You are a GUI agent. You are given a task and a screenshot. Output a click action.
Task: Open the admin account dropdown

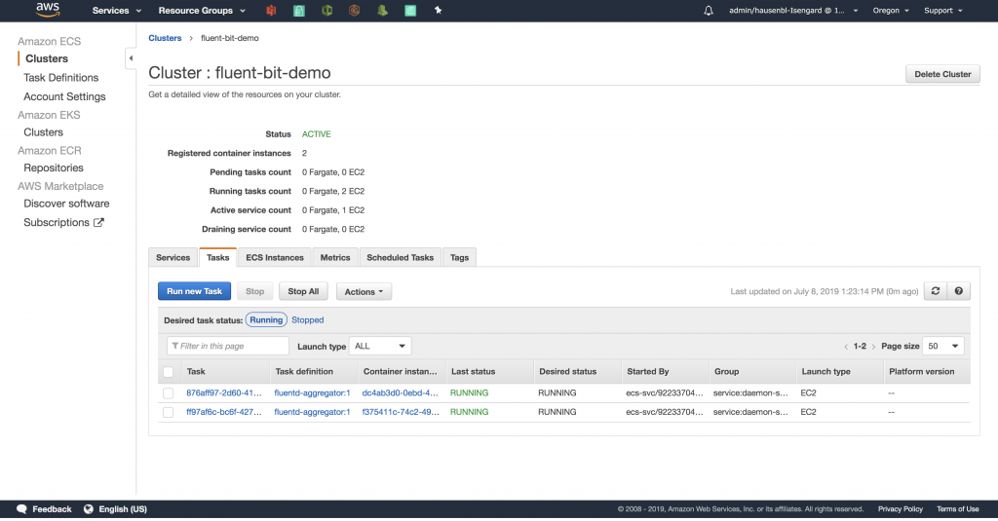(x=793, y=11)
